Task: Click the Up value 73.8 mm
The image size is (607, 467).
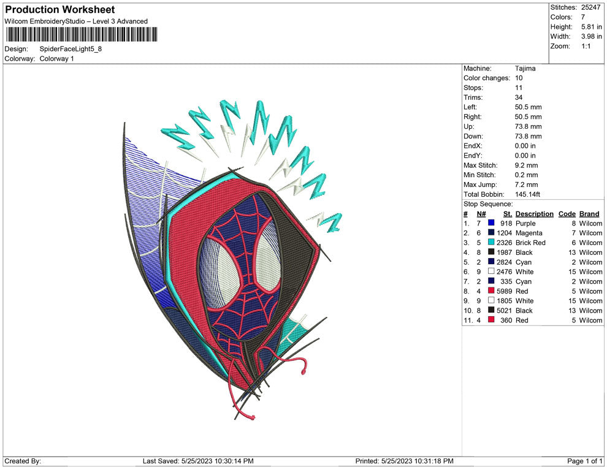Action: click(x=528, y=126)
